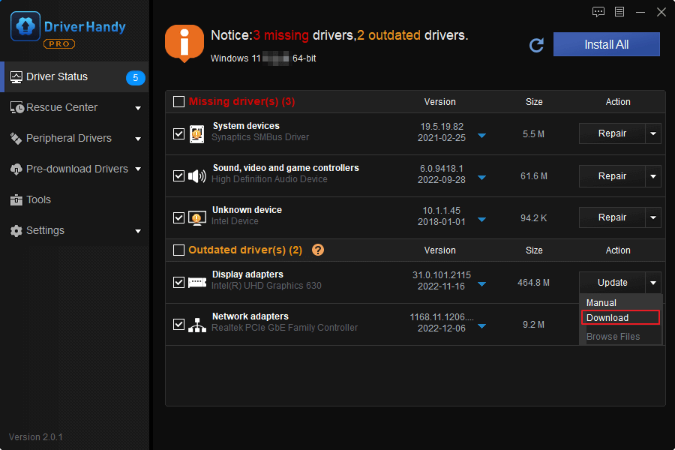Click the Realtek PCIe GbE Family Controller text
675x450 pixels.
pyautogui.click(x=284, y=328)
